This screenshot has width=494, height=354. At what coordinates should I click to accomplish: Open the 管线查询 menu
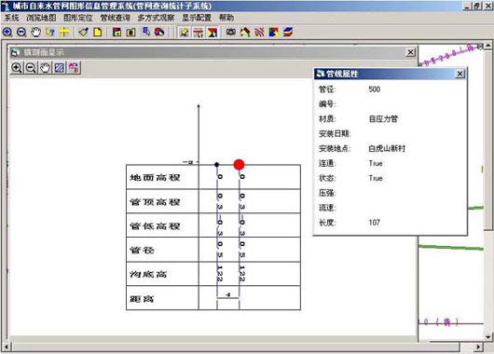tap(115, 18)
